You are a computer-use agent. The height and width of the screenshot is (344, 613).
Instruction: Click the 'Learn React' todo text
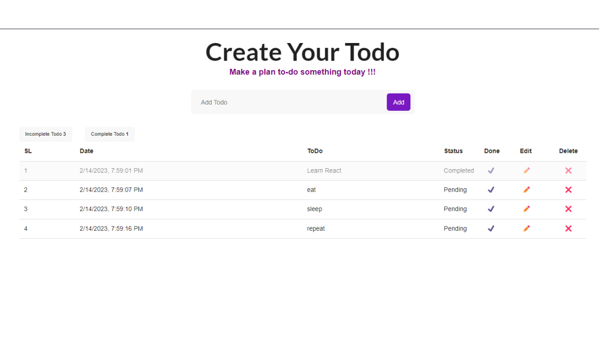point(324,171)
